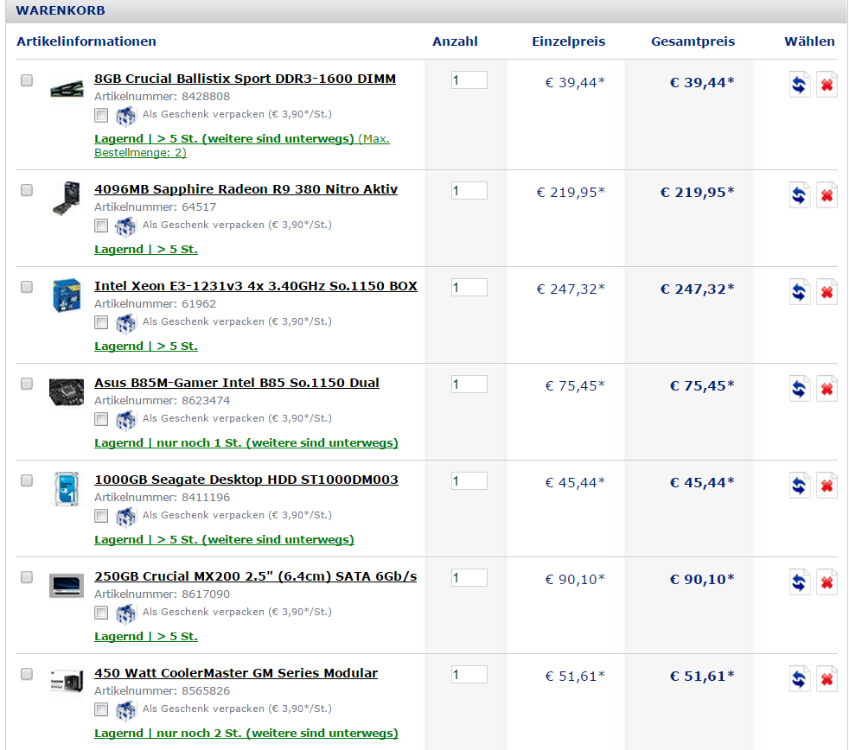Enable gift wrapping for Intel Xeon
The width and height of the screenshot is (849, 750).
(x=101, y=322)
